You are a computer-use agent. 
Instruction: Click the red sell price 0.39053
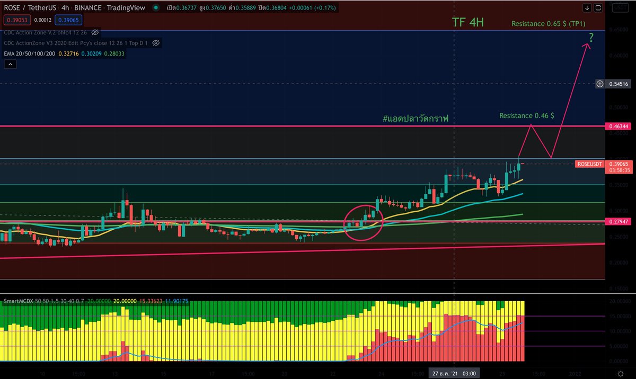[x=17, y=20]
